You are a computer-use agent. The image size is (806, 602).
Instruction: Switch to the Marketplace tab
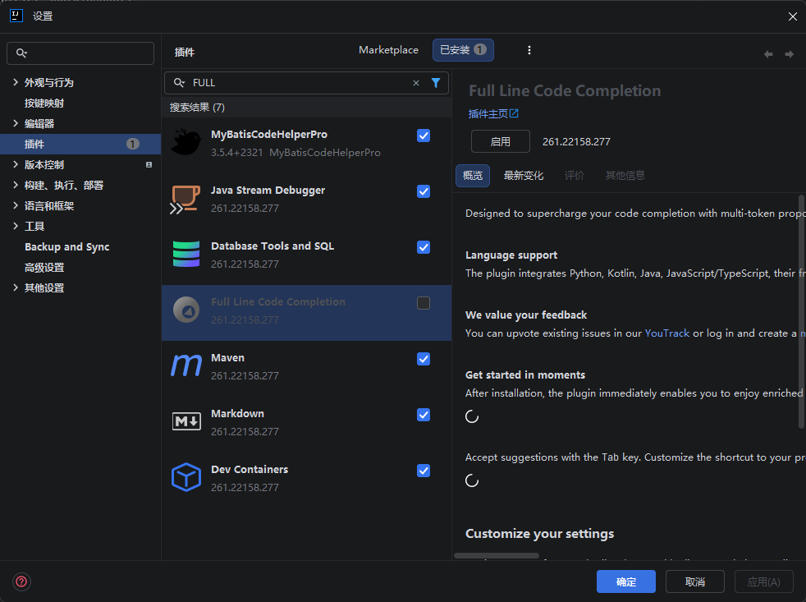click(x=388, y=50)
